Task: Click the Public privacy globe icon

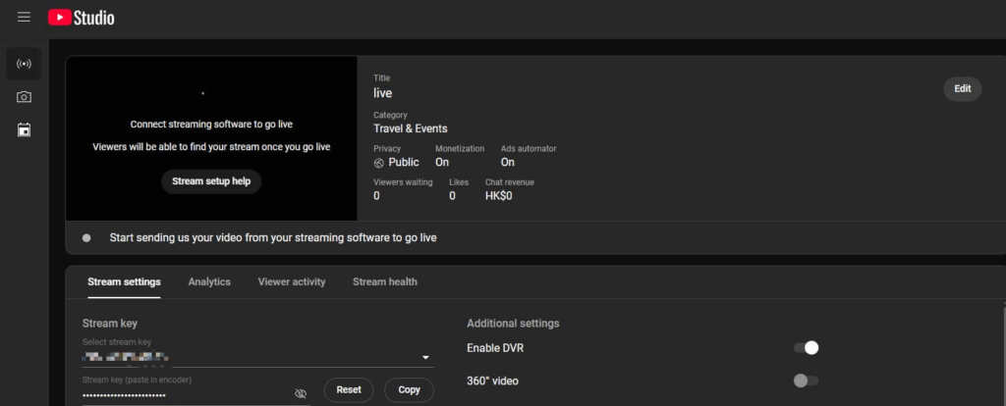Action: [380, 163]
